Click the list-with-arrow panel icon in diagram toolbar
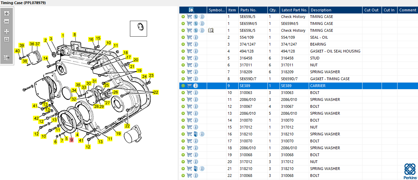This screenshot has width=418, height=180. tap(7, 58)
